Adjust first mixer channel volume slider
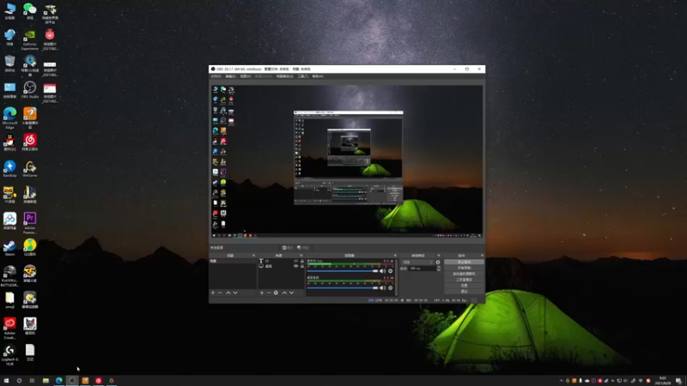Viewport: 687px width, 386px height. tap(342, 271)
